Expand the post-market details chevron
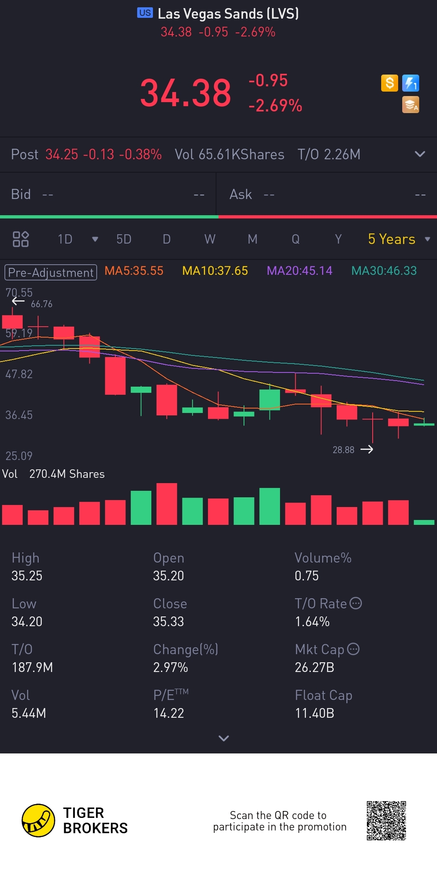 (x=420, y=154)
